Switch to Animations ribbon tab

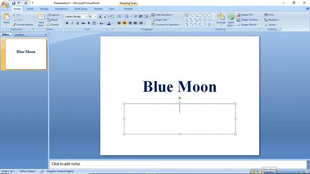click(62, 9)
